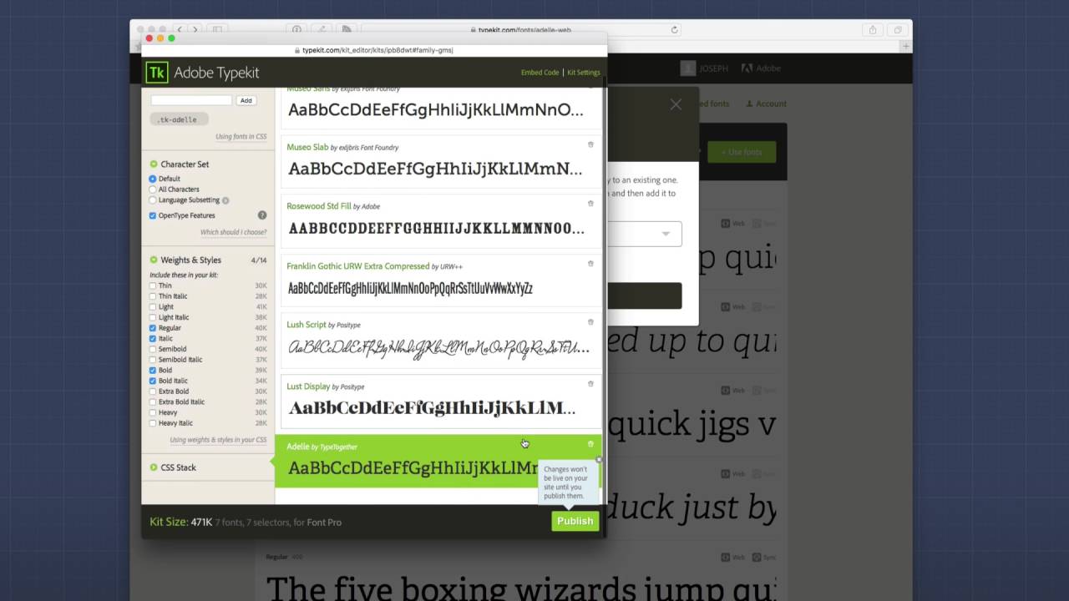
Task: Select the highlighted Adelle font name
Action: [x=297, y=447]
